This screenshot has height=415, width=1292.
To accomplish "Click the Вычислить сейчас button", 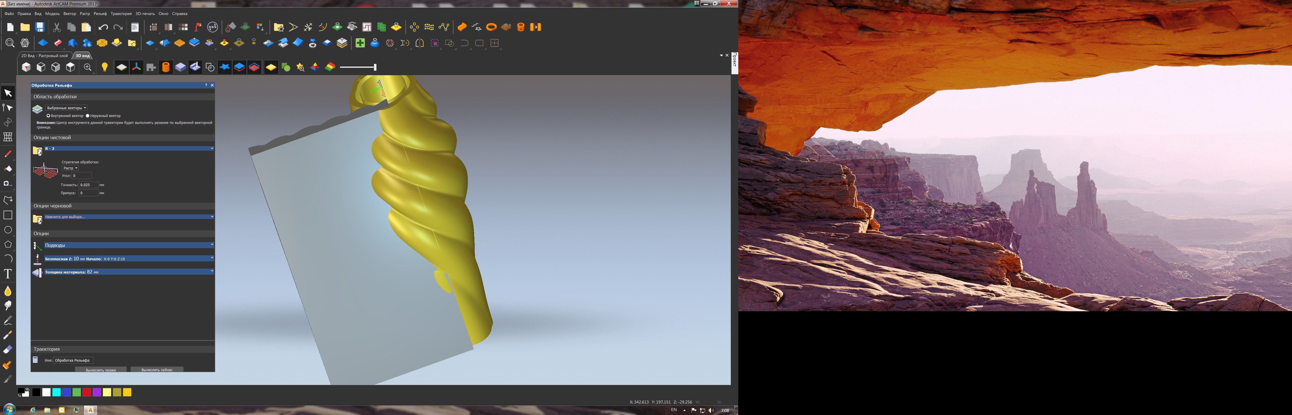I will [157, 370].
